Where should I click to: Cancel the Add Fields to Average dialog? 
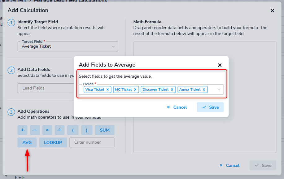tap(177, 107)
